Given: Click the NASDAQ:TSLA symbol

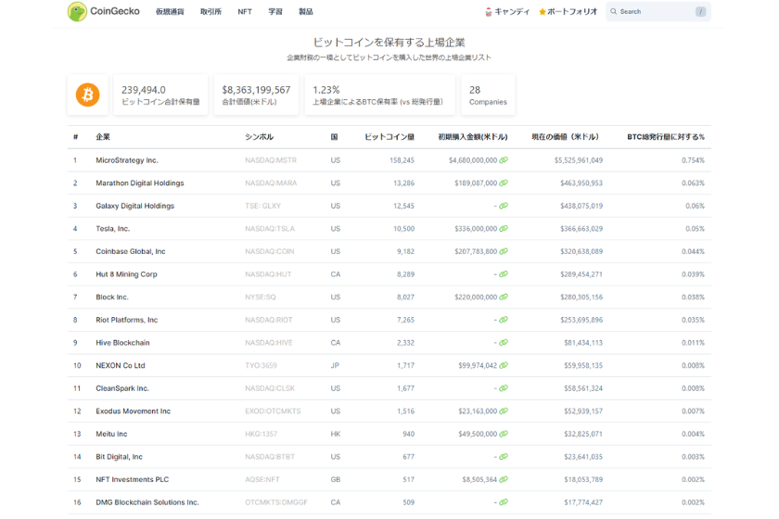Looking at the screenshot, I should pos(270,229).
